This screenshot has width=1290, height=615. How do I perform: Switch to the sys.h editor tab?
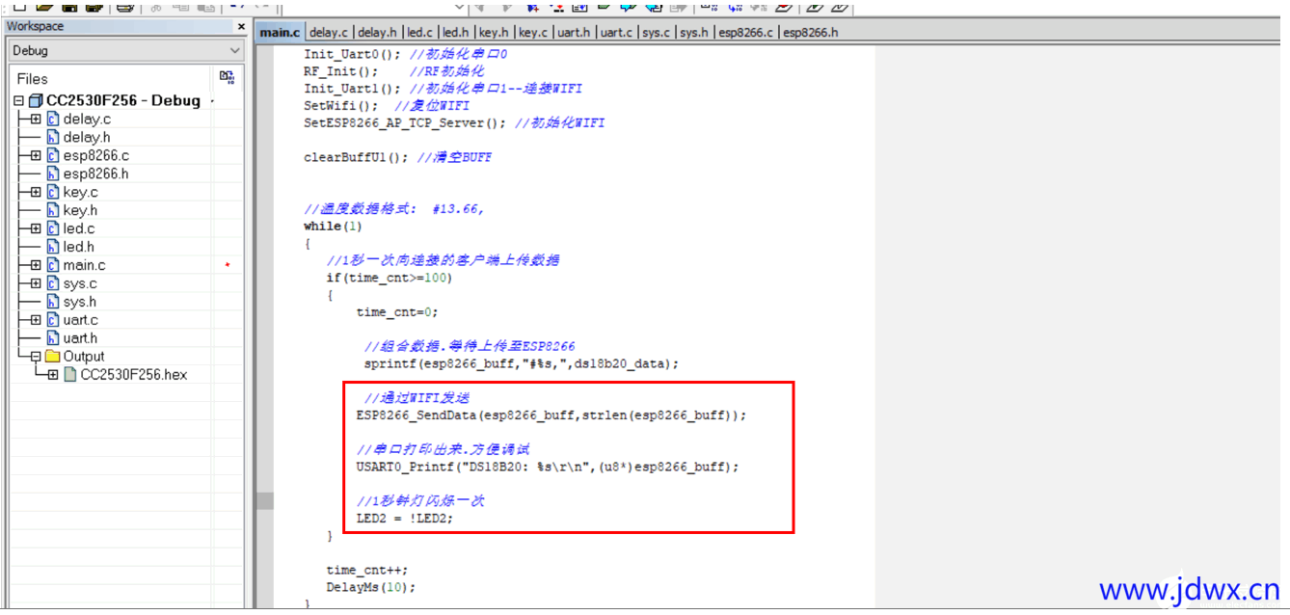[x=695, y=33]
